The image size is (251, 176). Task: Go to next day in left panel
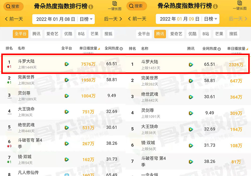[113, 19]
